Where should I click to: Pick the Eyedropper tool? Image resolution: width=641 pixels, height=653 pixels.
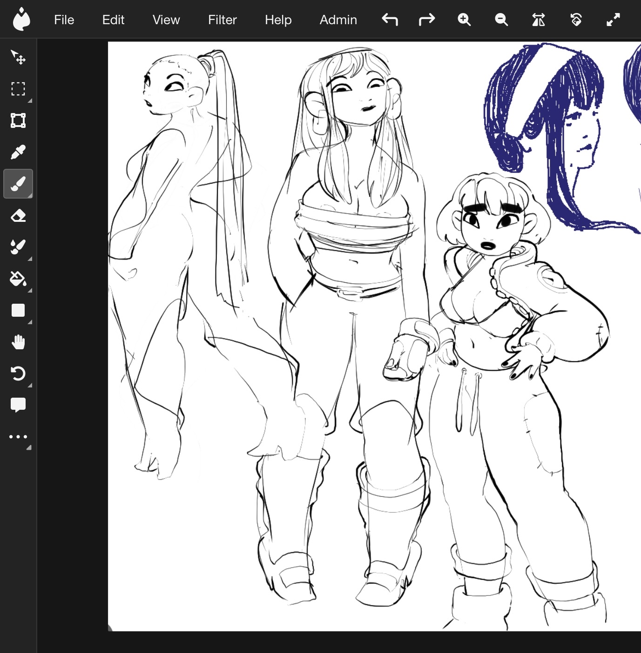tap(18, 152)
